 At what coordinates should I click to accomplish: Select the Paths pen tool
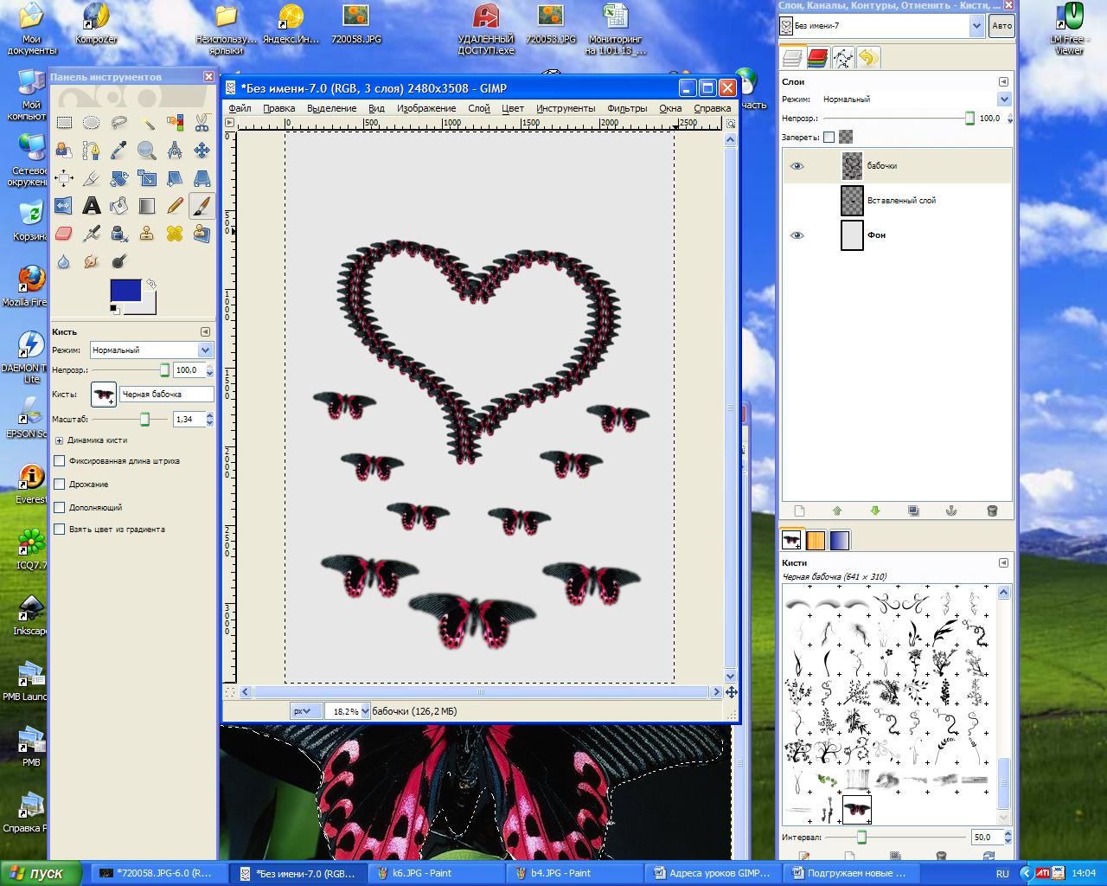click(x=92, y=151)
